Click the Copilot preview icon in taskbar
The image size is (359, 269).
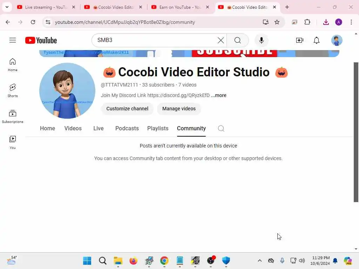[x=348, y=261]
